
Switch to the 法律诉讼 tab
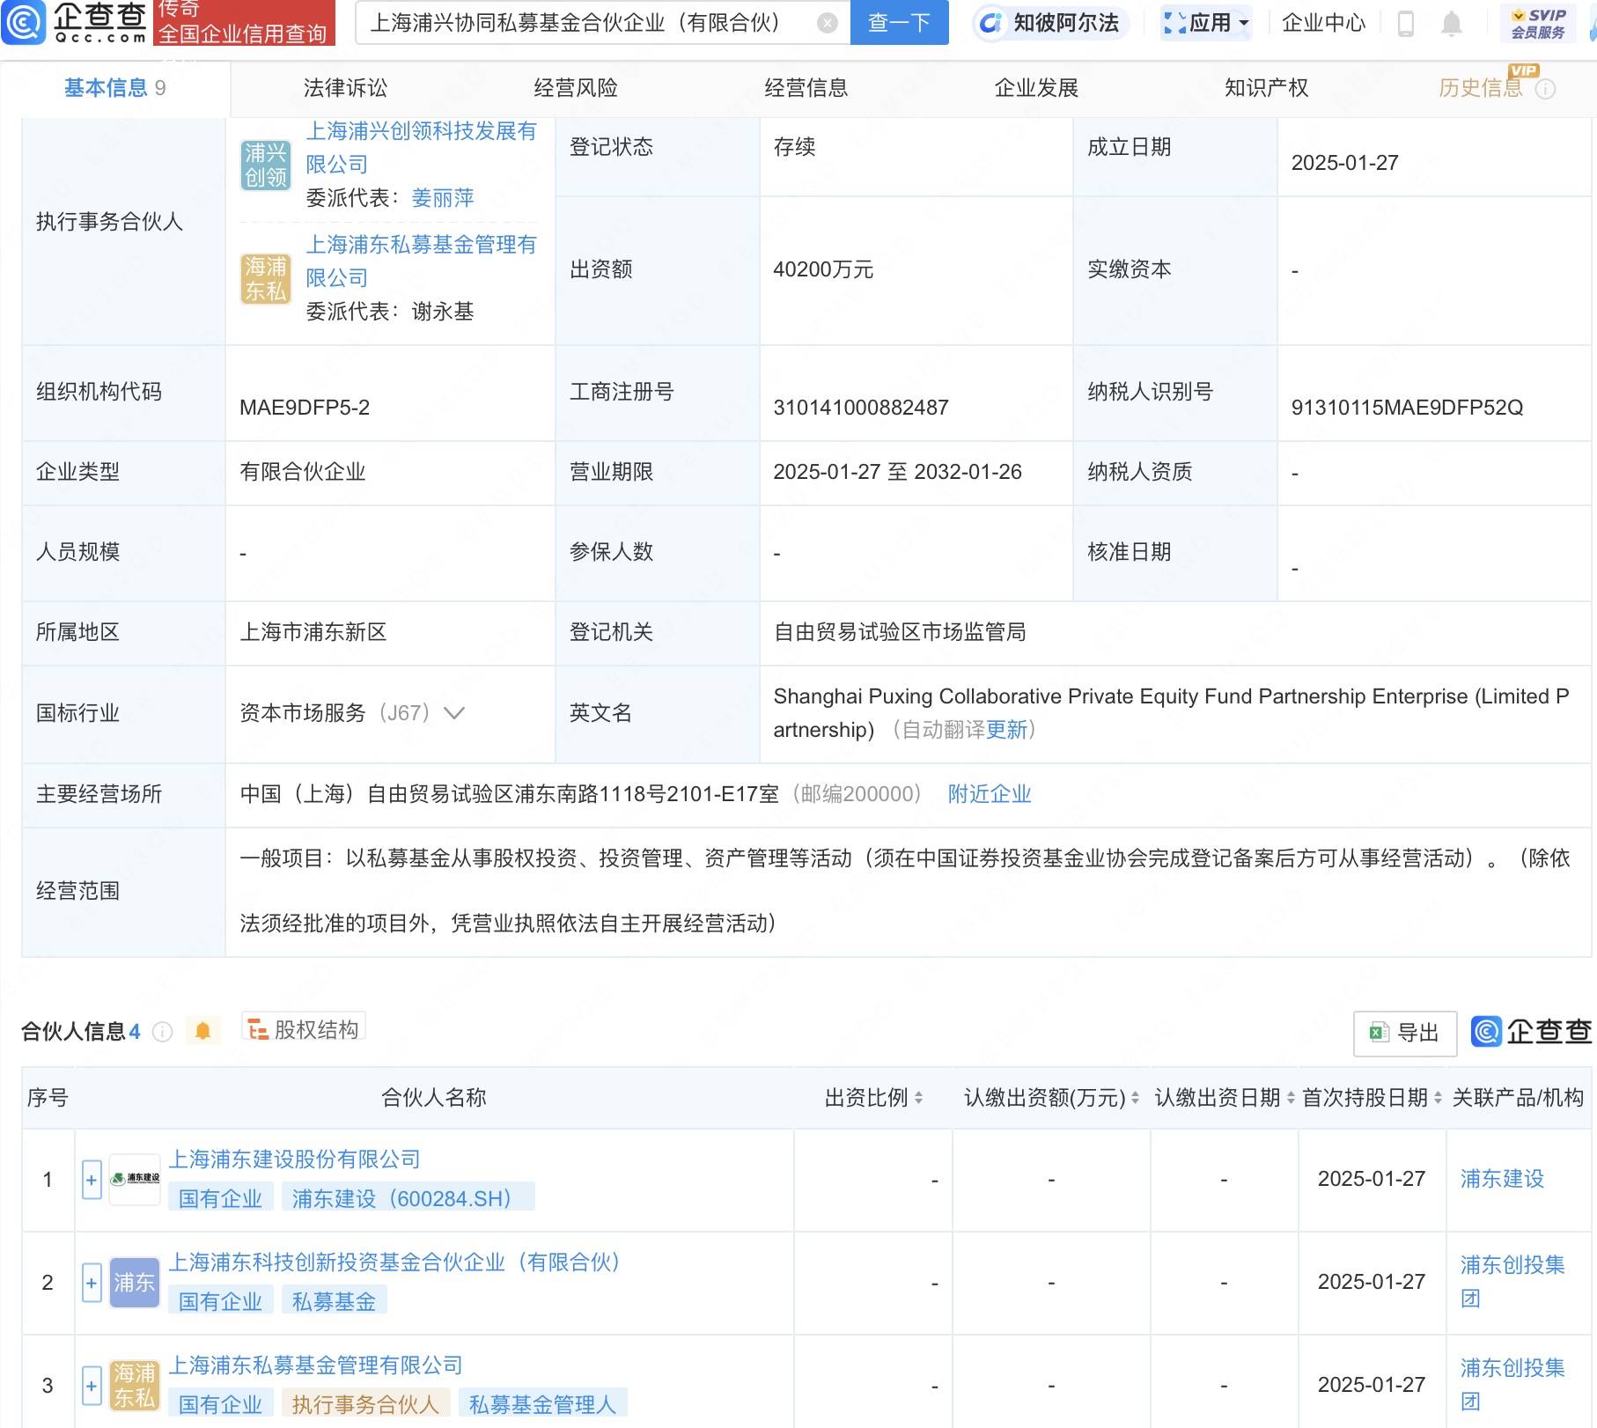[345, 88]
